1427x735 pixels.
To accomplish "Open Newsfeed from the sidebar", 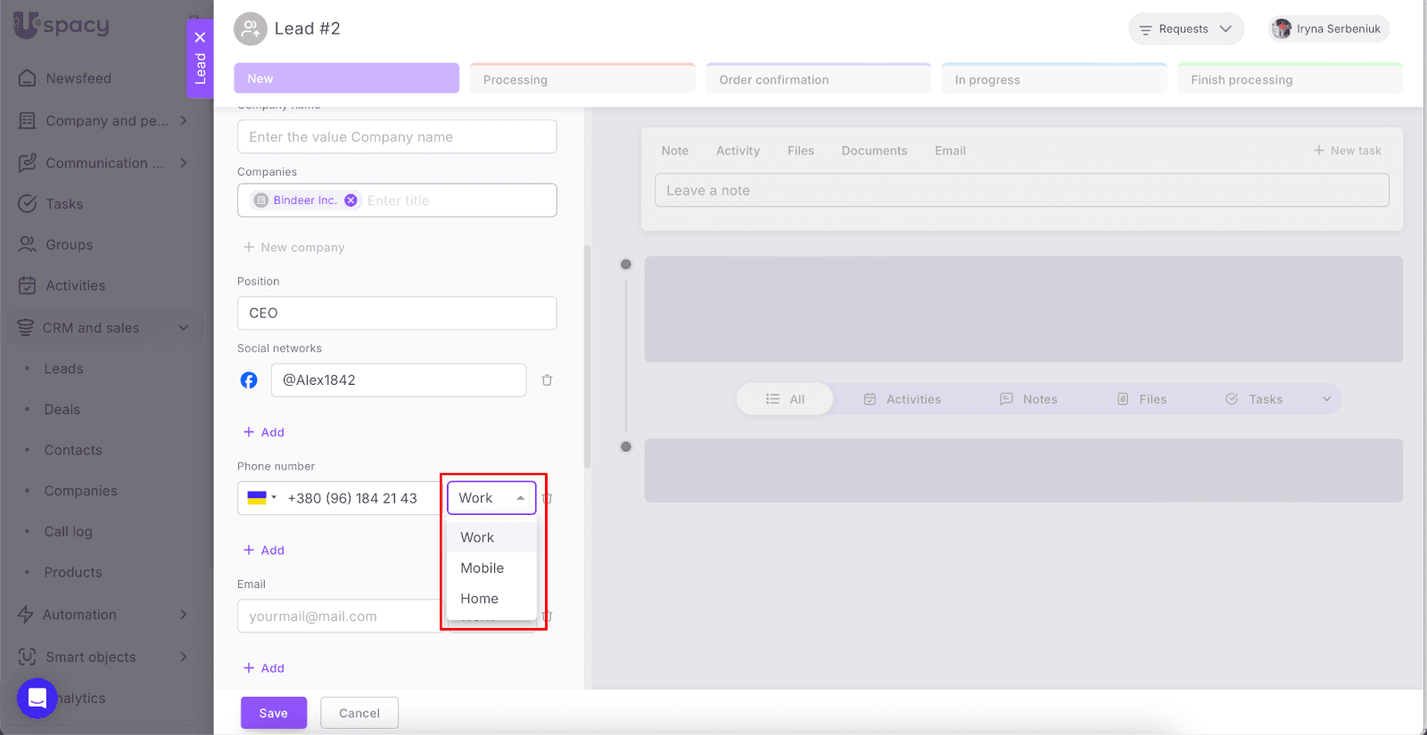I will click(78, 78).
